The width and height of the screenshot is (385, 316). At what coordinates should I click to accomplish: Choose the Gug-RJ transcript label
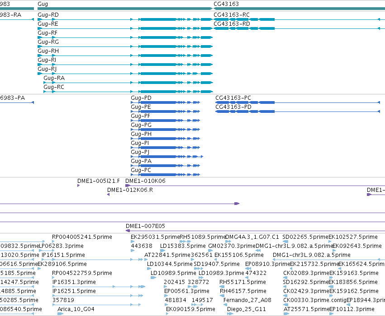click(x=47, y=69)
